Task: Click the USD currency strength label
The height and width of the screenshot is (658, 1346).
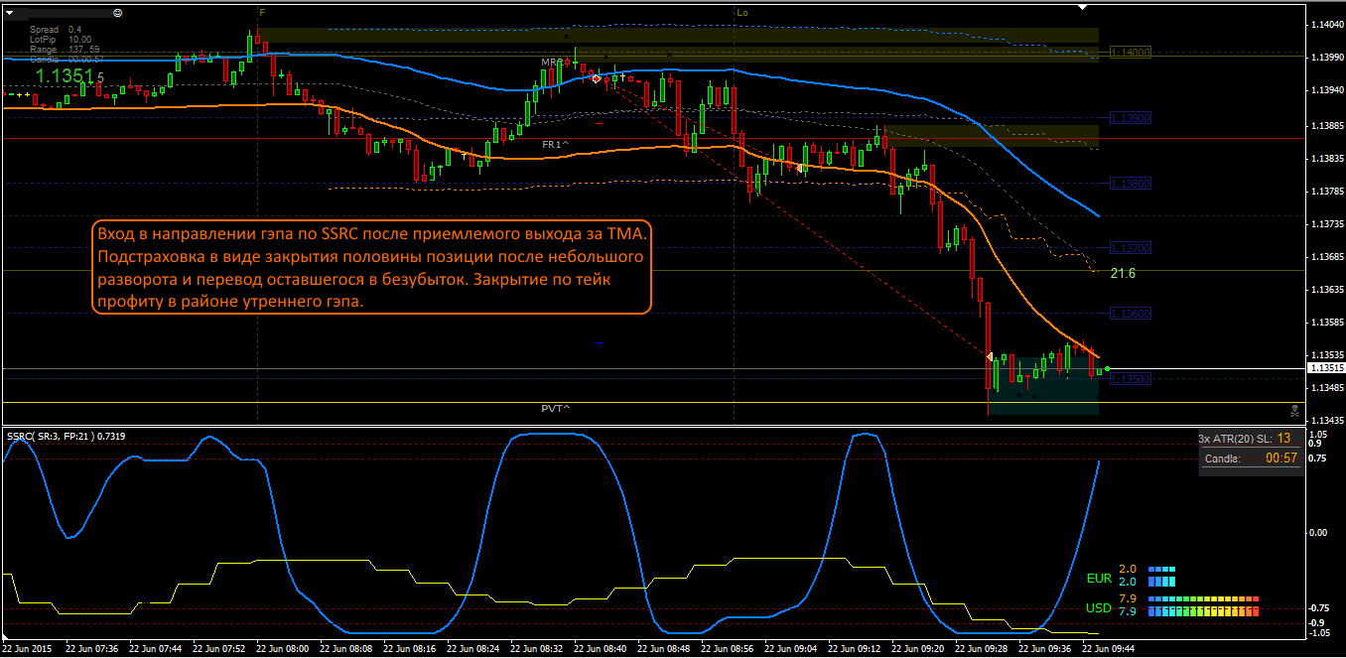Action: tap(1099, 608)
